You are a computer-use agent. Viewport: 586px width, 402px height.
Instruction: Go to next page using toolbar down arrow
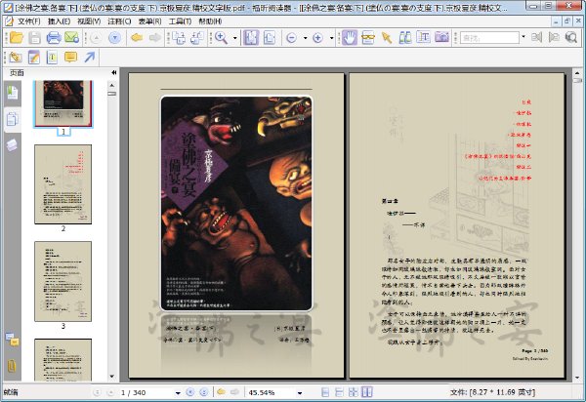pyautogui.click(x=114, y=38)
